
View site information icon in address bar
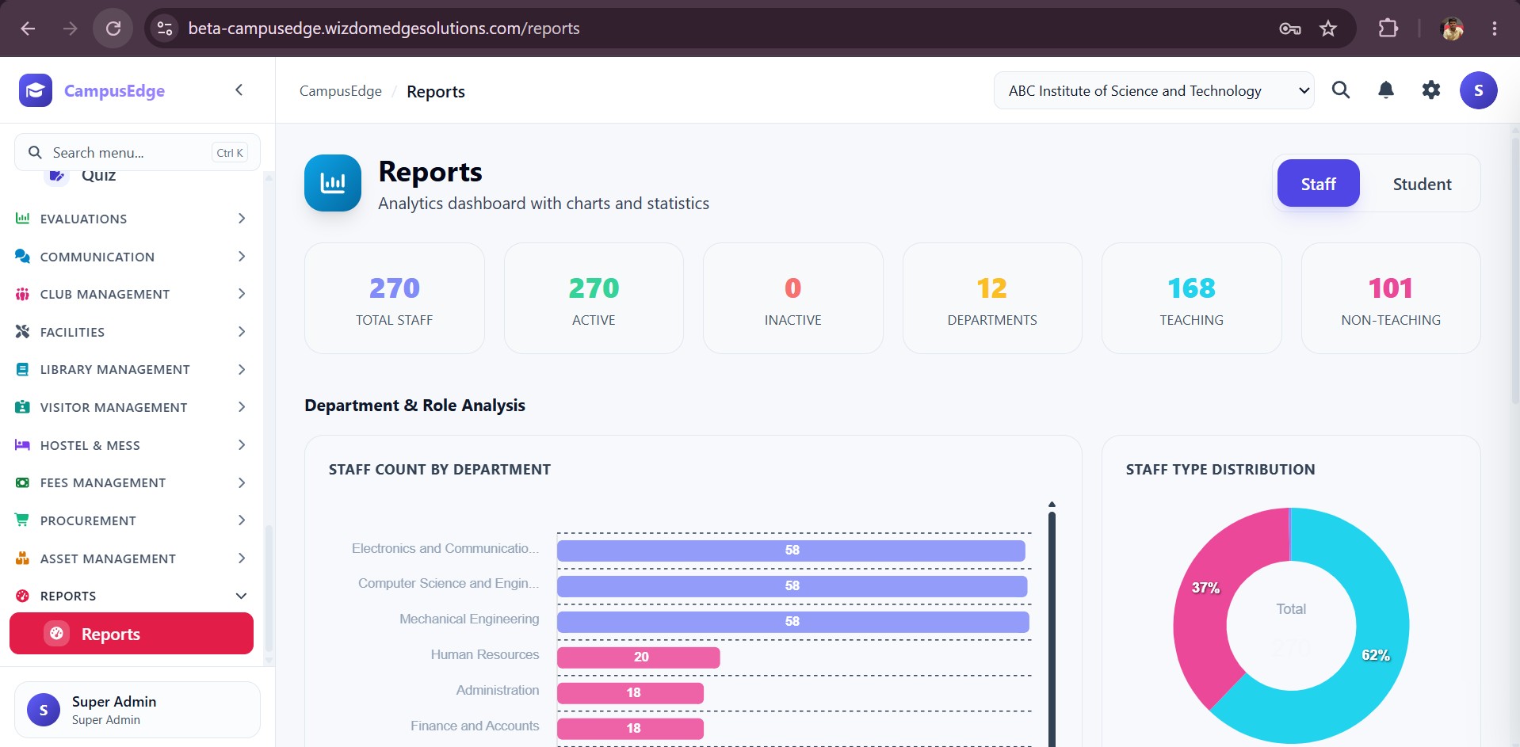click(x=165, y=29)
